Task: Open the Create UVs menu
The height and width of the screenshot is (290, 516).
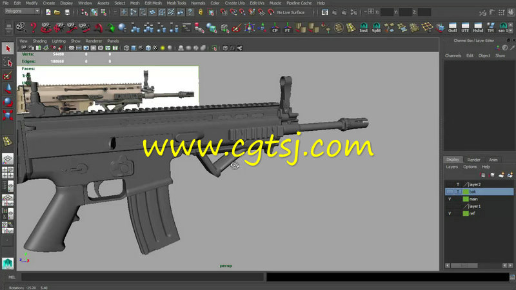Action: tap(235, 3)
